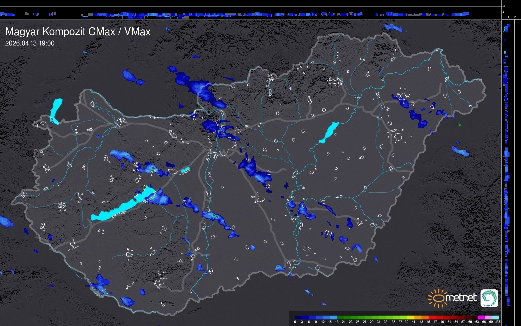Click the dBZ unit label

click(x=497, y=322)
